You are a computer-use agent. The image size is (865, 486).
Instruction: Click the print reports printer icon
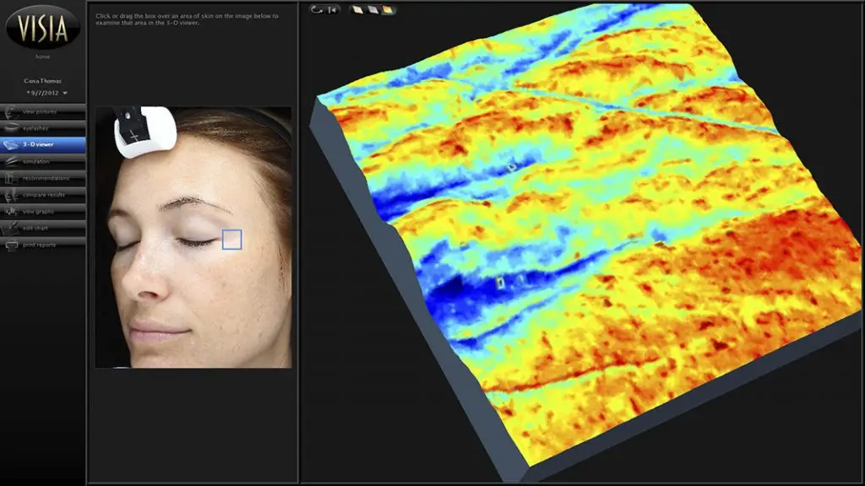click(x=13, y=245)
